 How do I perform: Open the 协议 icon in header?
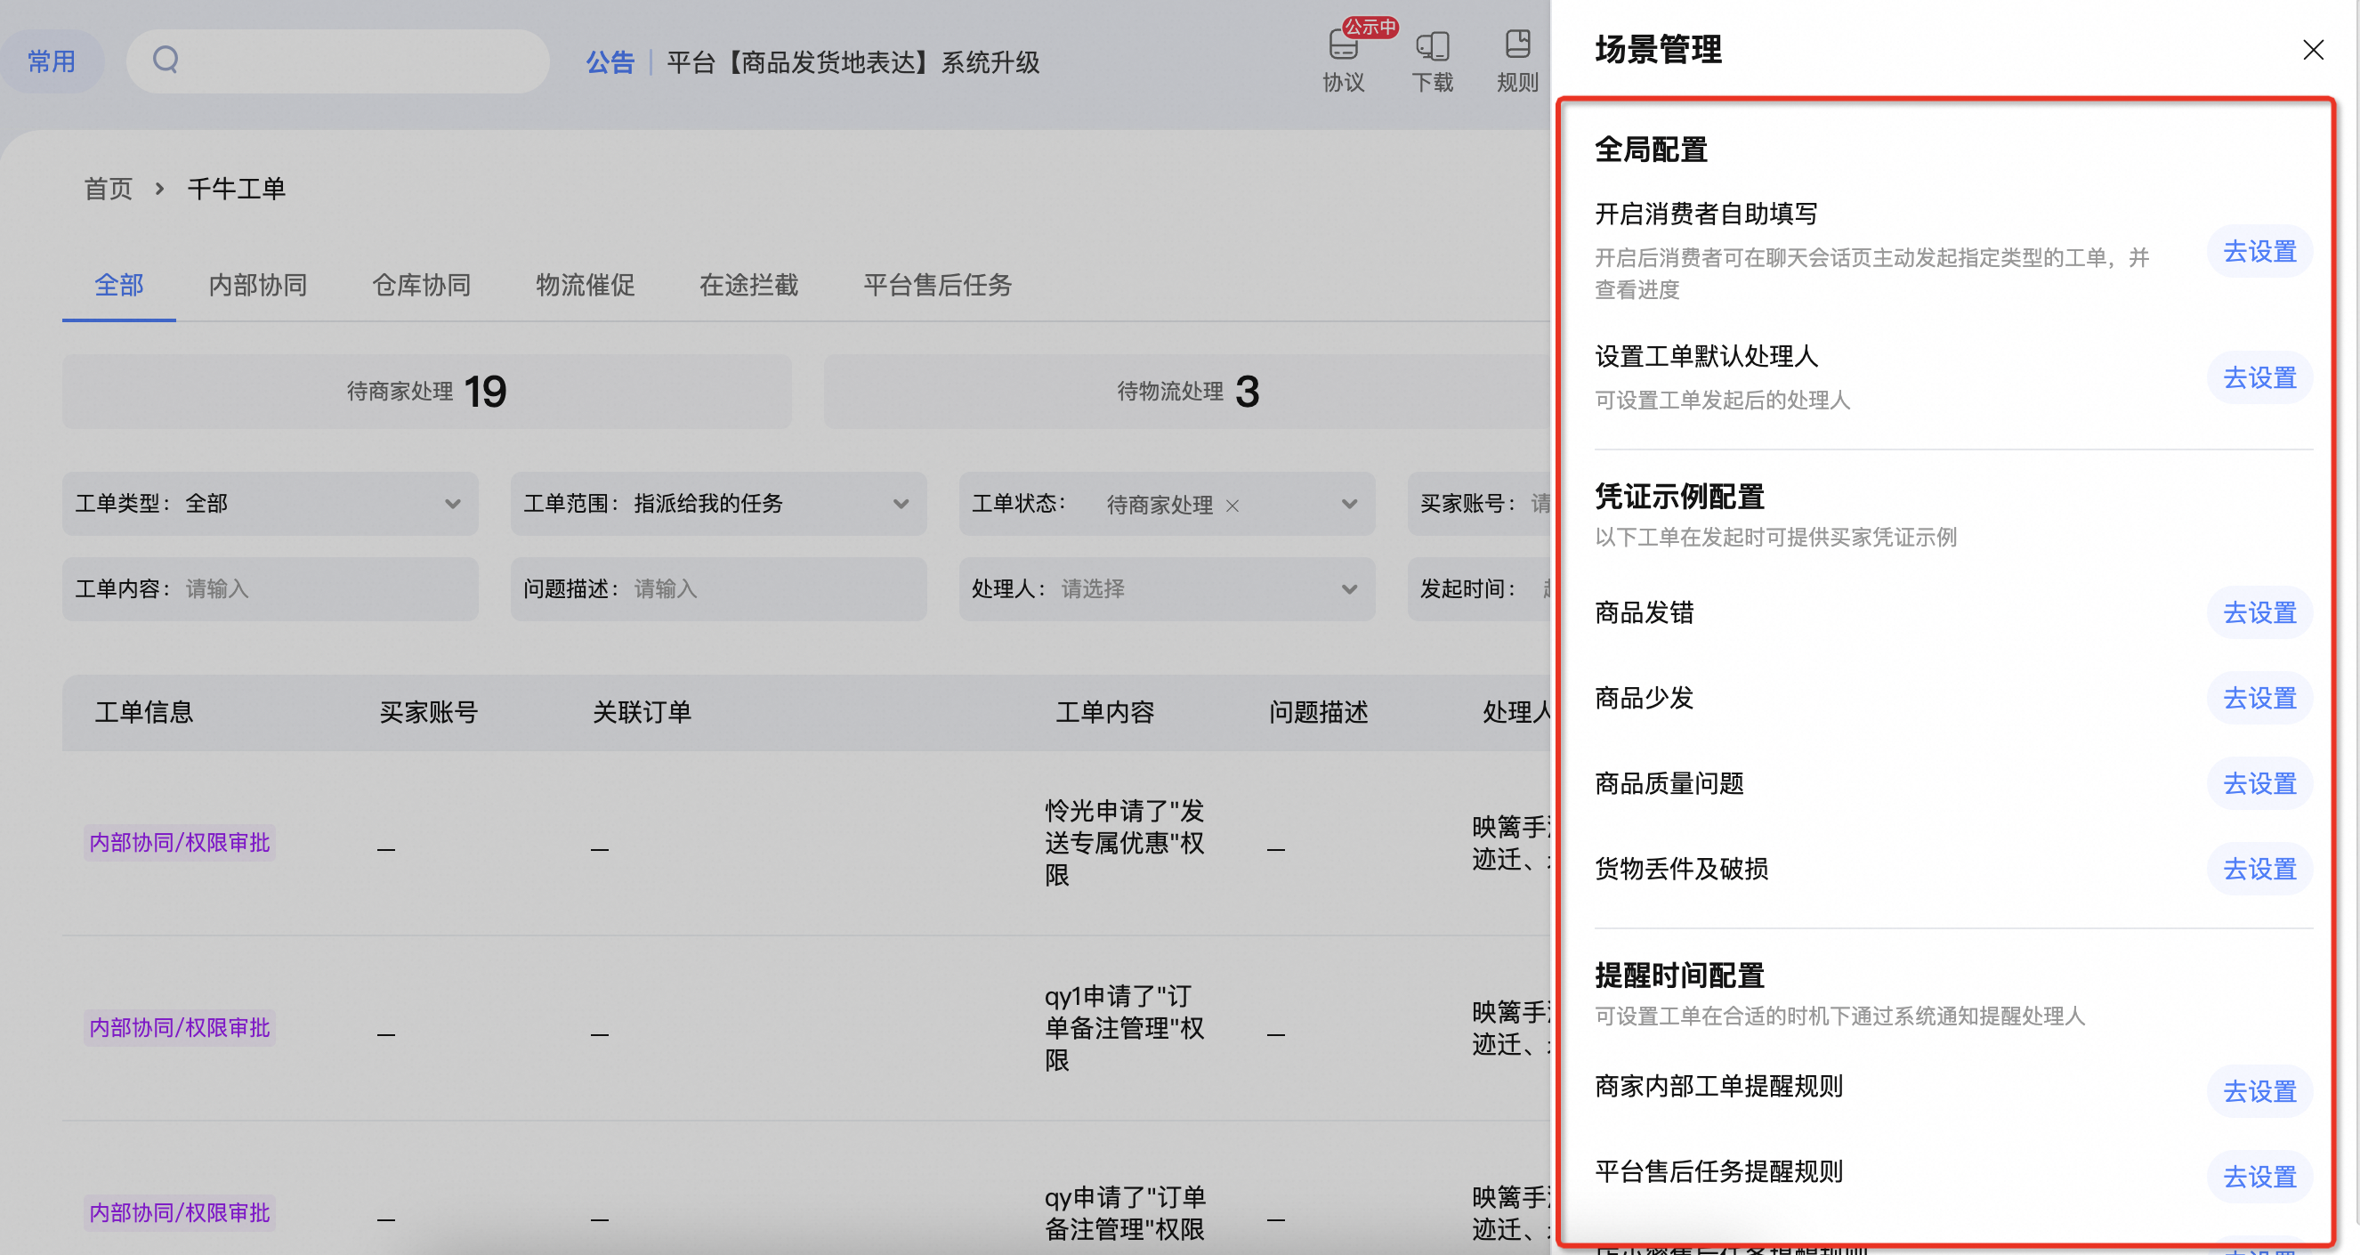(x=1343, y=61)
